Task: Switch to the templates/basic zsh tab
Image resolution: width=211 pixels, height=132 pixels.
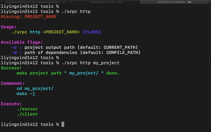Action: [36, 2]
